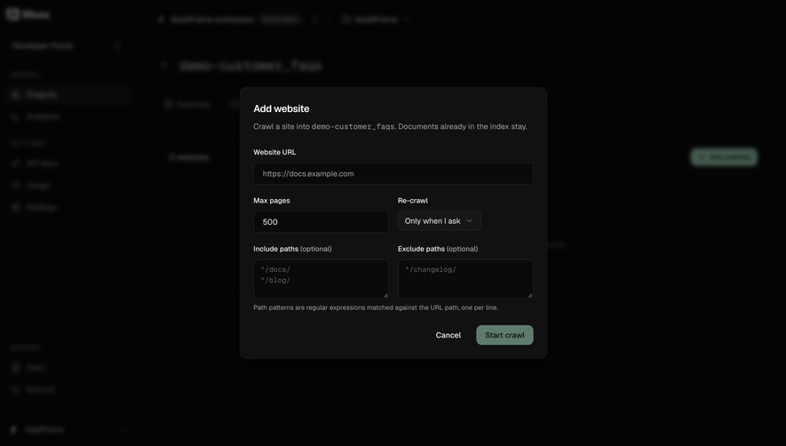The image size is (786, 446).
Task: Click the 'Max pages' label
Action: point(272,200)
